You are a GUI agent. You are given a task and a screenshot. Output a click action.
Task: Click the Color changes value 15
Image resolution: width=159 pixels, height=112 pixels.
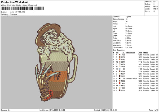(x=126, y=19)
